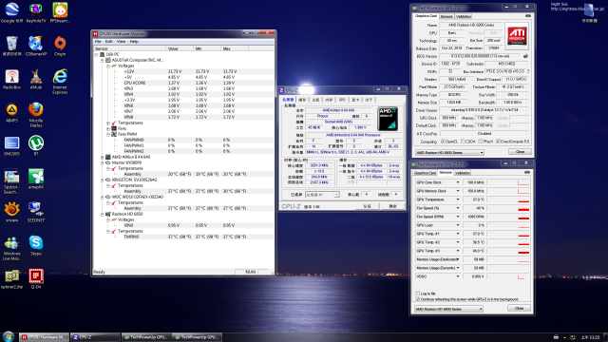Click the Sensor column header in HWMonitor
This screenshot has width=608, height=342.
[129, 48]
